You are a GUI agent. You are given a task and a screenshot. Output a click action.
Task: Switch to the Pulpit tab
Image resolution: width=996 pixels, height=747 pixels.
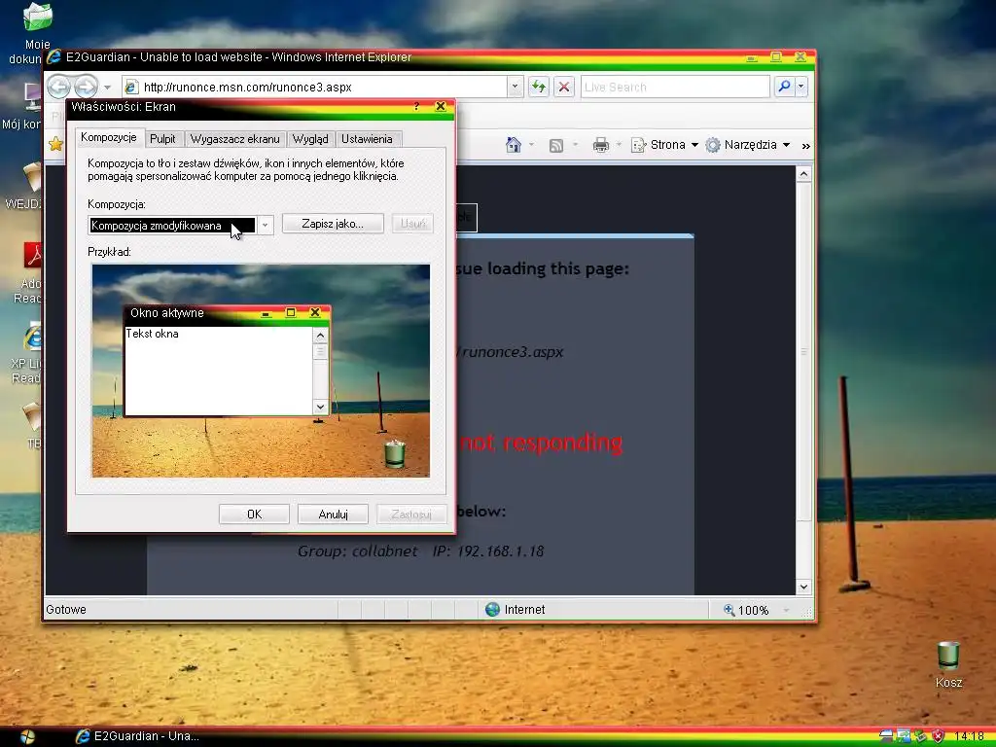[162, 139]
